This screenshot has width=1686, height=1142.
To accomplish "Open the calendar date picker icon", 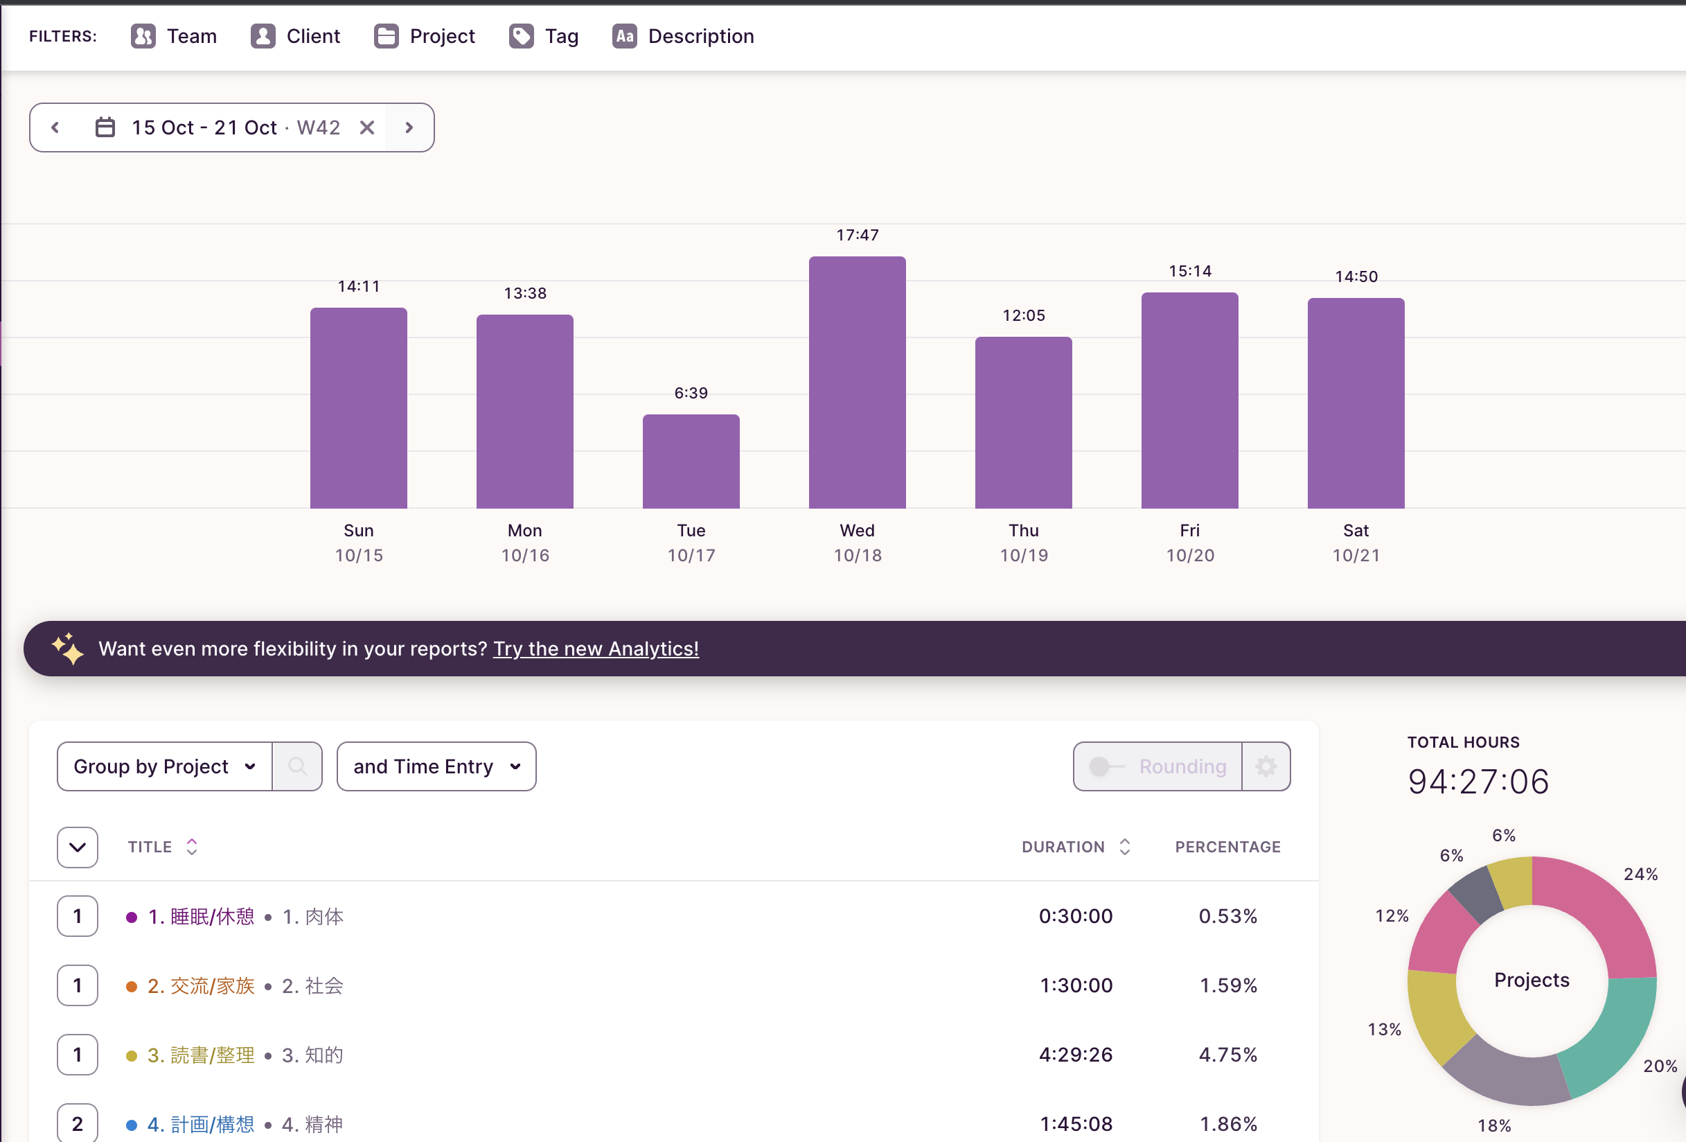I will click(105, 128).
